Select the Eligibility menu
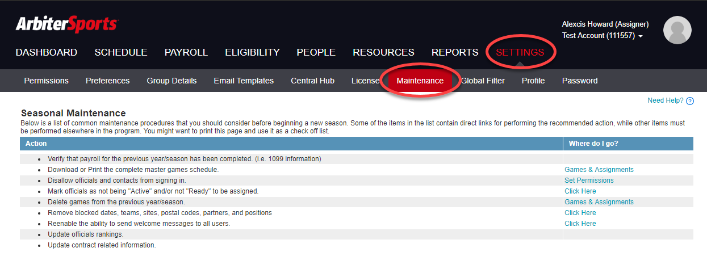Viewport: 707px width, 273px height. (252, 52)
